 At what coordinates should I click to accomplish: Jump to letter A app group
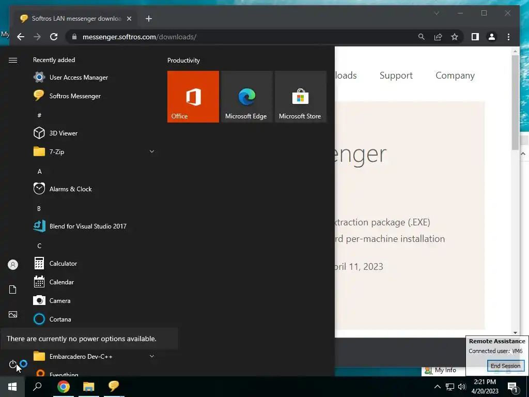click(39, 172)
